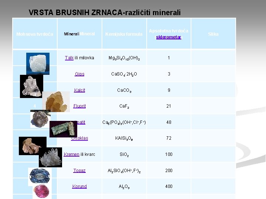
Task: Click the Kemijska formula column header
Action: click(x=124, y=34)
